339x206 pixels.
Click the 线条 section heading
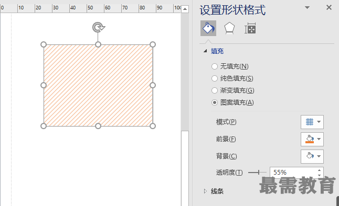[217, 191]
